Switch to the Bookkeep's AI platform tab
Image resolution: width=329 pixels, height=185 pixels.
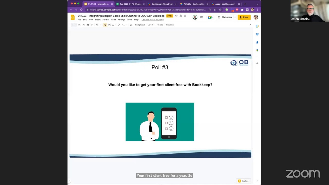(162, 4)
